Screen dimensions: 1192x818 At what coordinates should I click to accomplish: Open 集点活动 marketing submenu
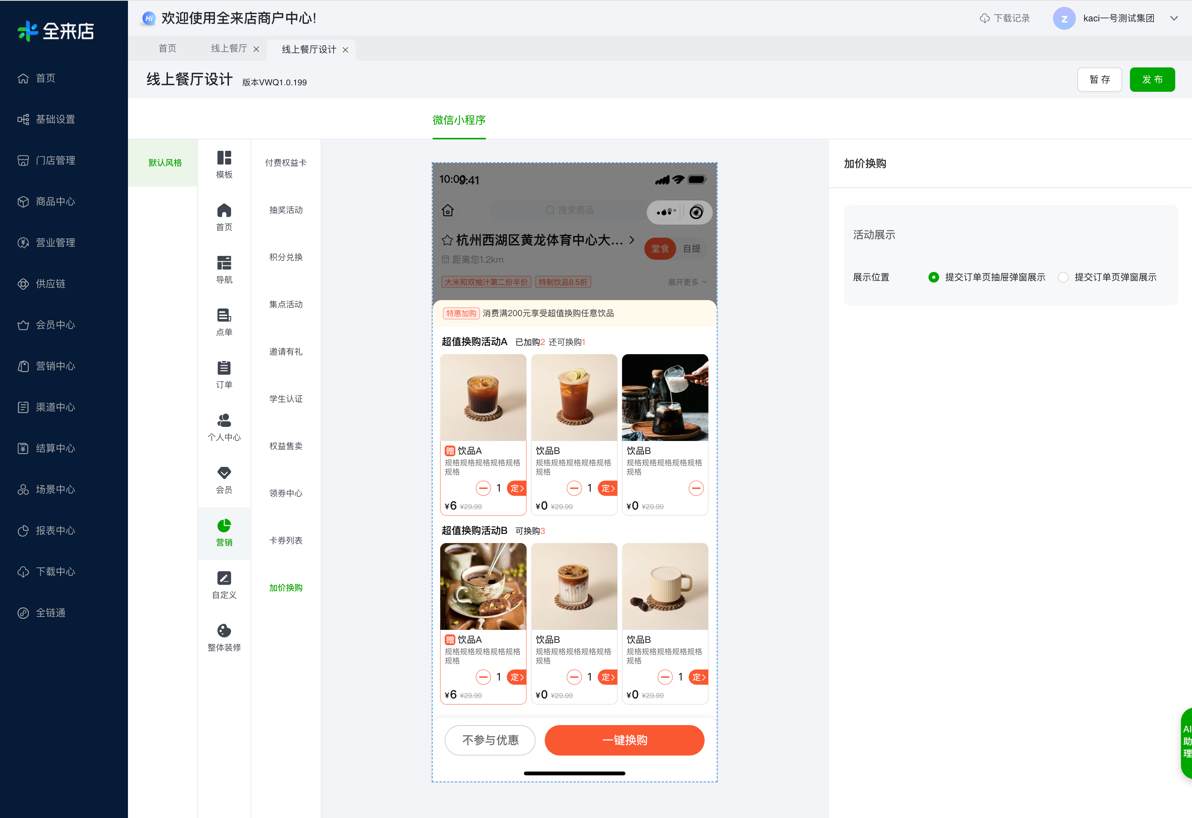(x=286, y=304)
